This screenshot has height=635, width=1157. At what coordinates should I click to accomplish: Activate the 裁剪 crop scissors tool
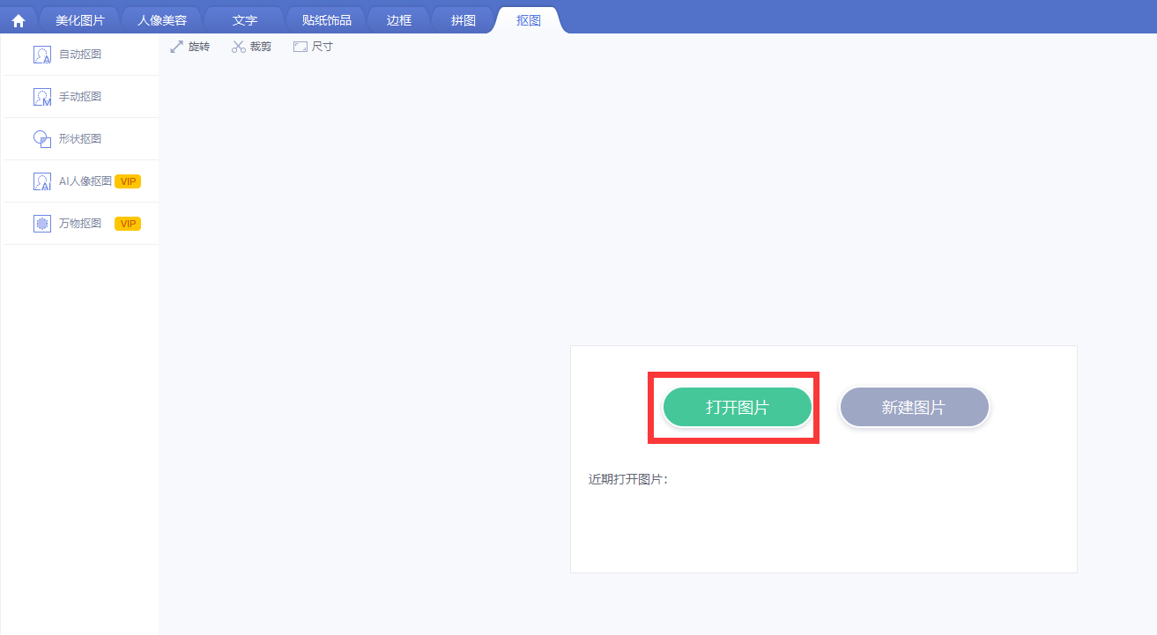252,47
